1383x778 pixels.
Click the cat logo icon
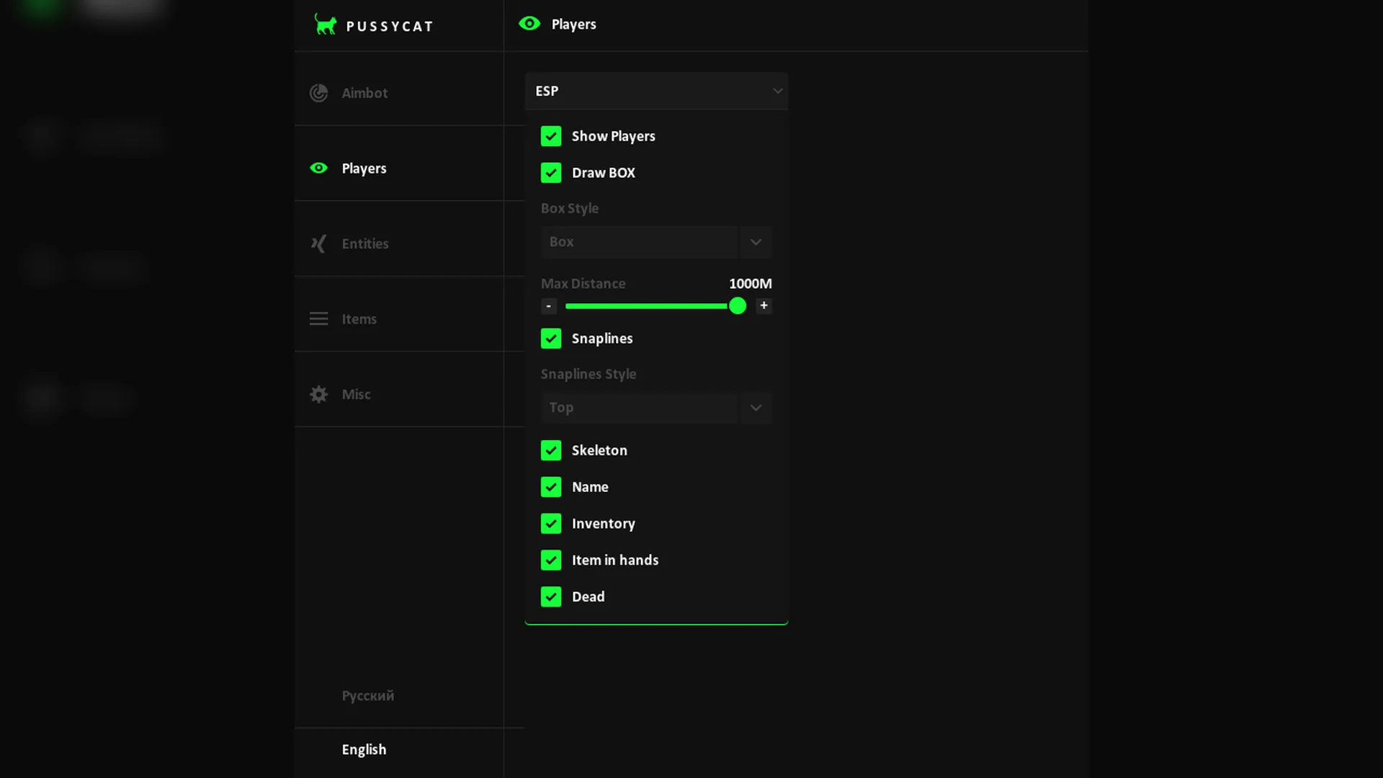click(x=326, y=25)
